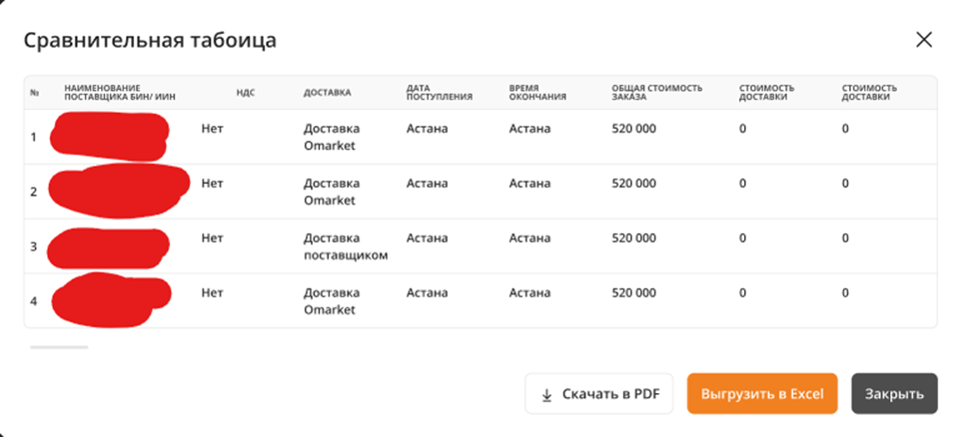Screen dimensions: 953x437
Task: Export the table via Выгрузить в Excel
Action: (762, 393)
